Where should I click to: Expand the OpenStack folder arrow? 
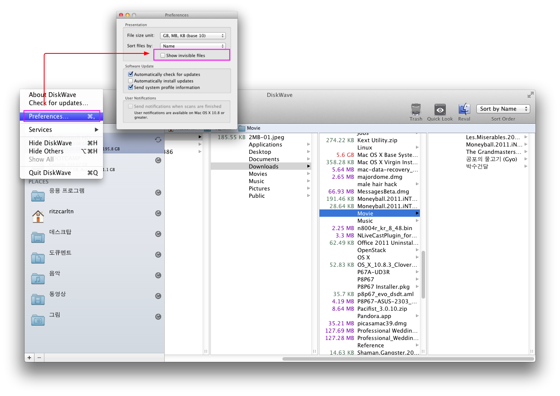coord(417,250)
